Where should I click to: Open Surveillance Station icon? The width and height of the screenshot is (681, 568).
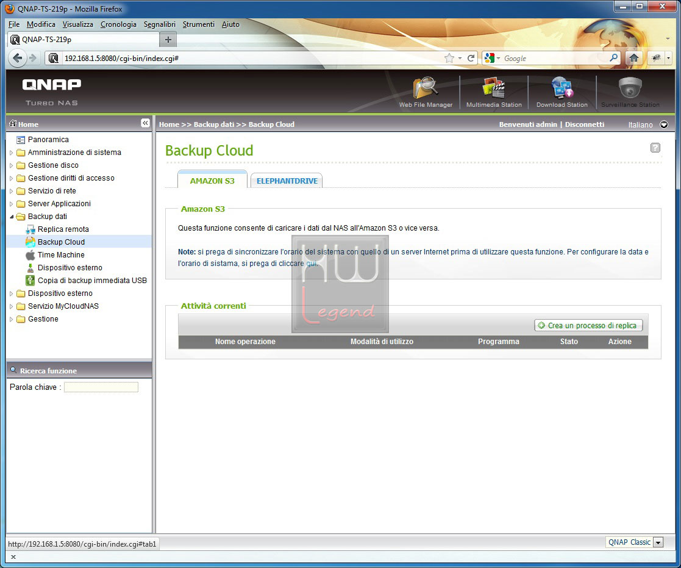coord(630,88)
